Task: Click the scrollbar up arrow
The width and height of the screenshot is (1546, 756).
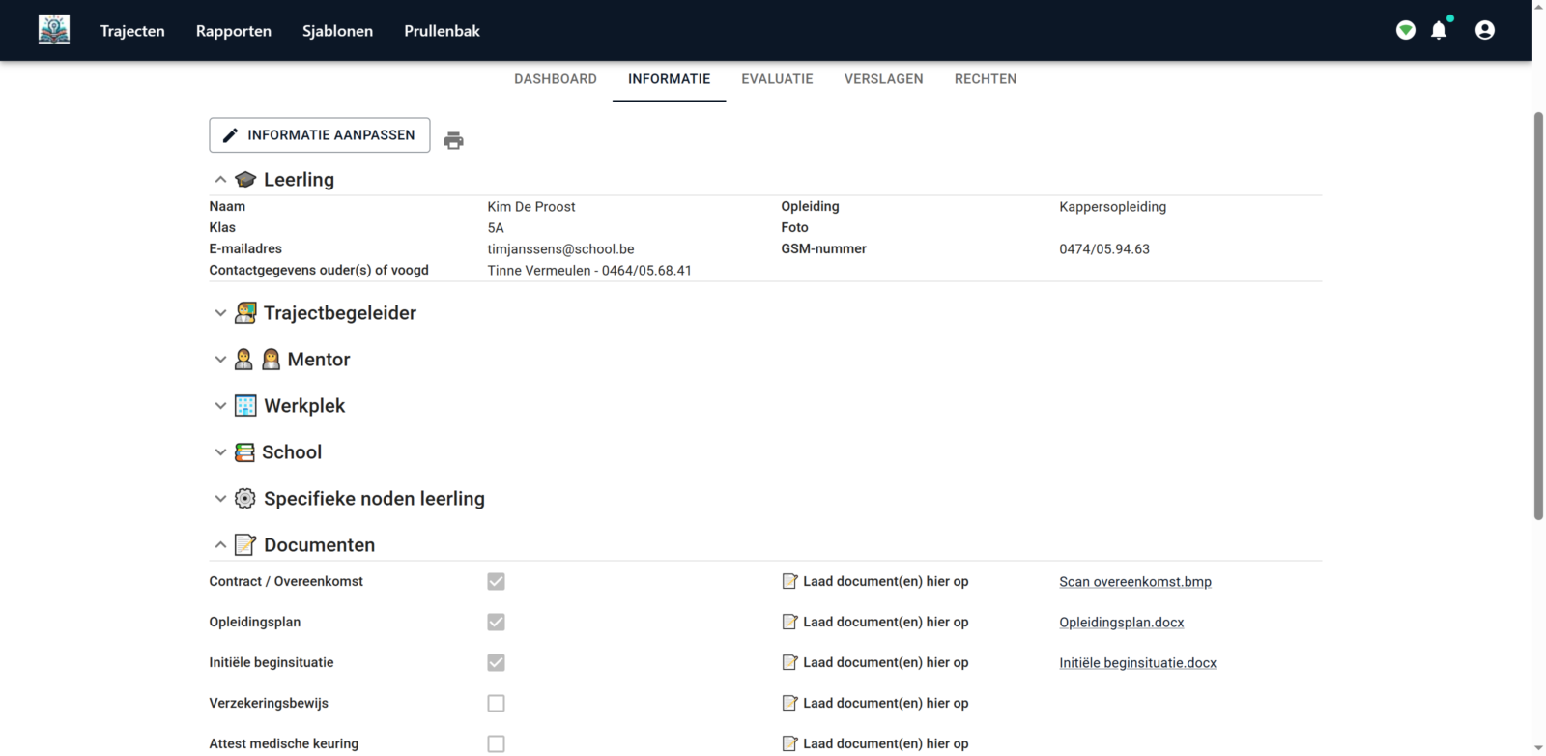Action: tap(1538, 7)
